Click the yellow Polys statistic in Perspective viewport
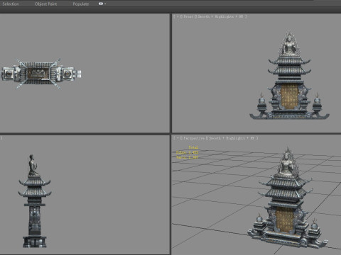The width and height of the screenshot is (341, 255). point(187,152)
